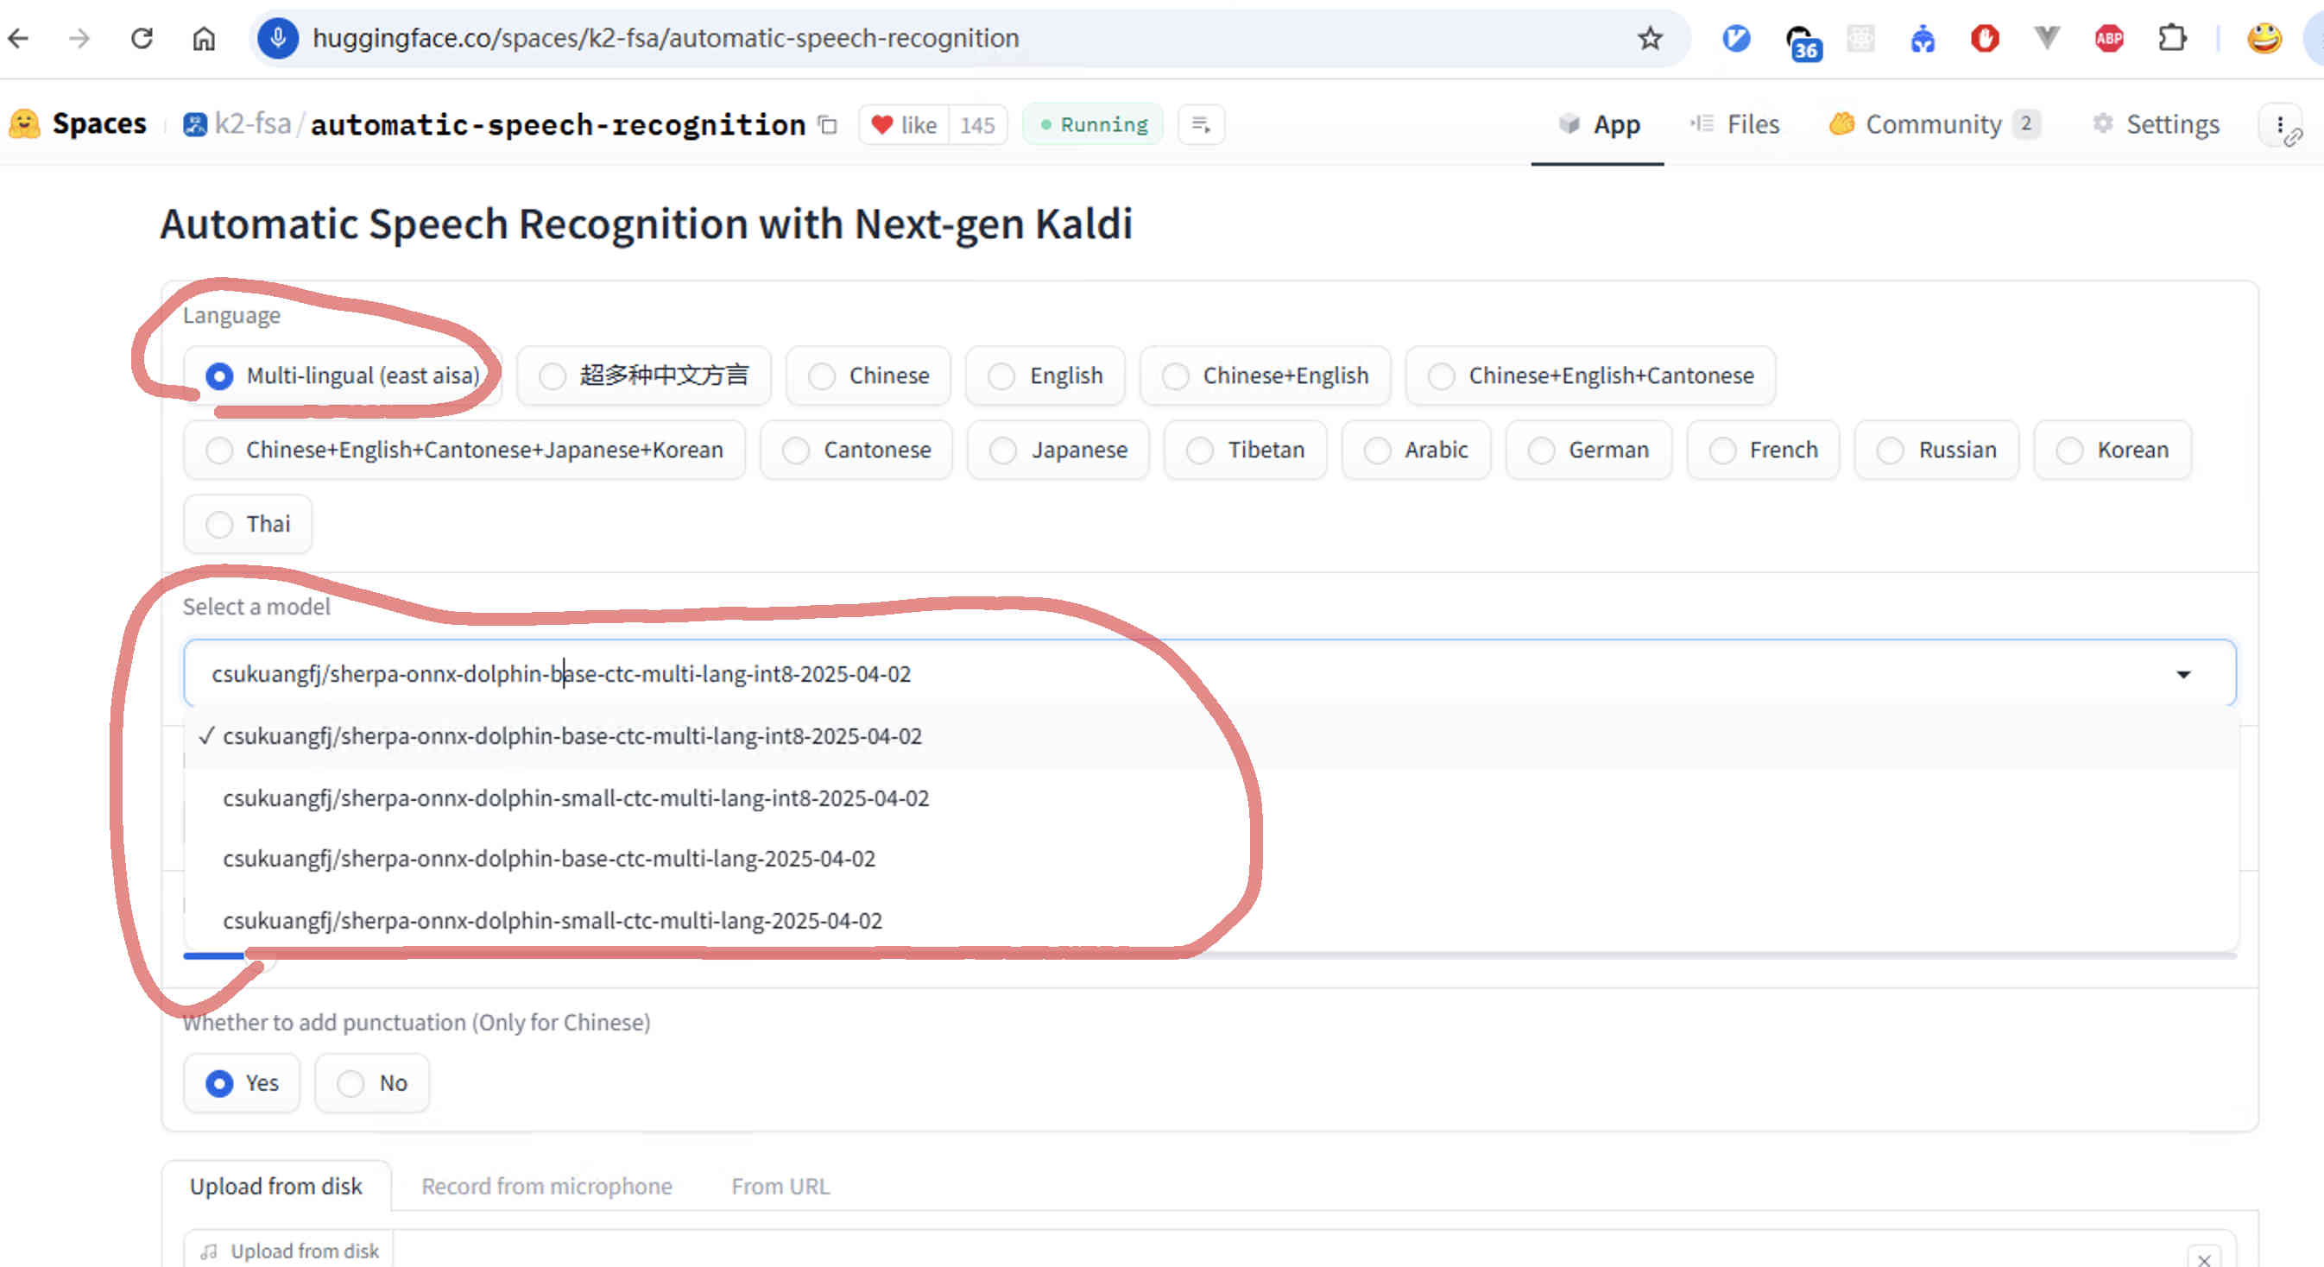Open the red stop-hand extension icon

click(1984, 38)
